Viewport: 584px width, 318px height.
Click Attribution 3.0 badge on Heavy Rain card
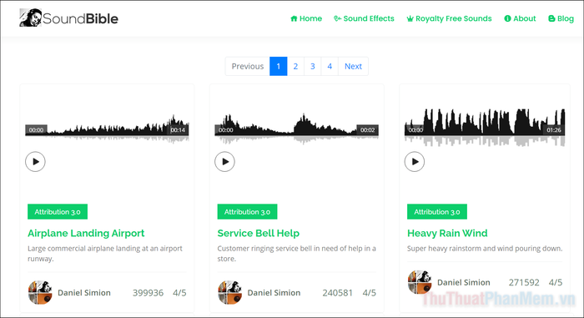coord(437,212)
